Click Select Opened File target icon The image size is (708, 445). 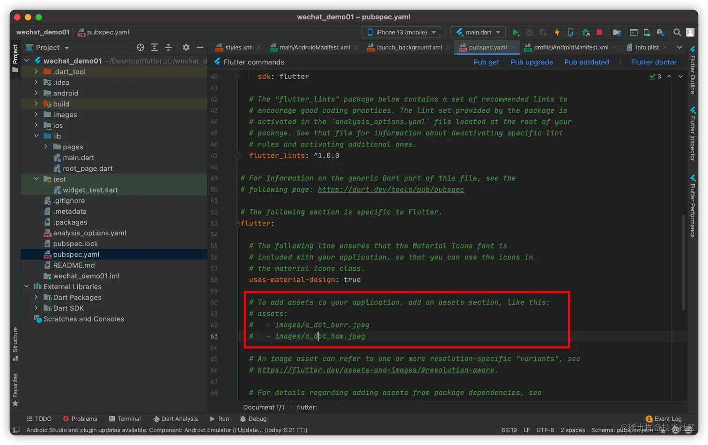click(x=140, y=47)
